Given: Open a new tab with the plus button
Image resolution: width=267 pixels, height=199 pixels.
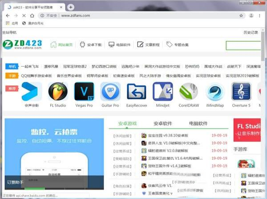Looking at the screenshot, I should click(71, 7).
